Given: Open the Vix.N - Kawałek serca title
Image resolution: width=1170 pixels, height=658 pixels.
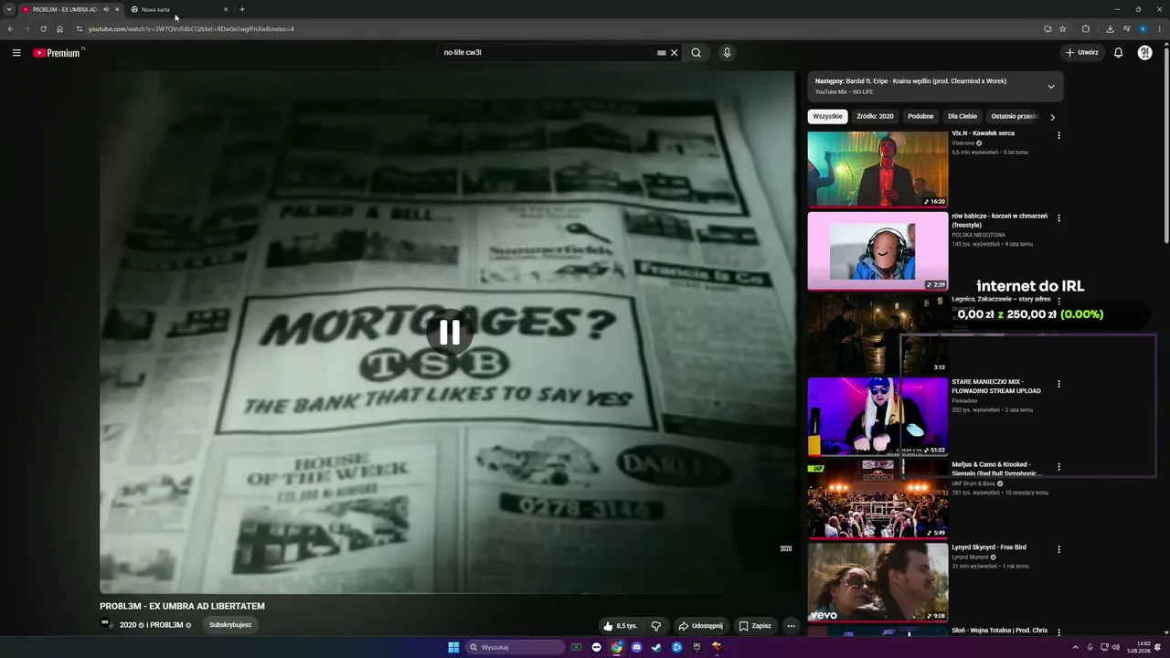Looking at the screenshot, I should pyautogui.click(x=983, y=133).
